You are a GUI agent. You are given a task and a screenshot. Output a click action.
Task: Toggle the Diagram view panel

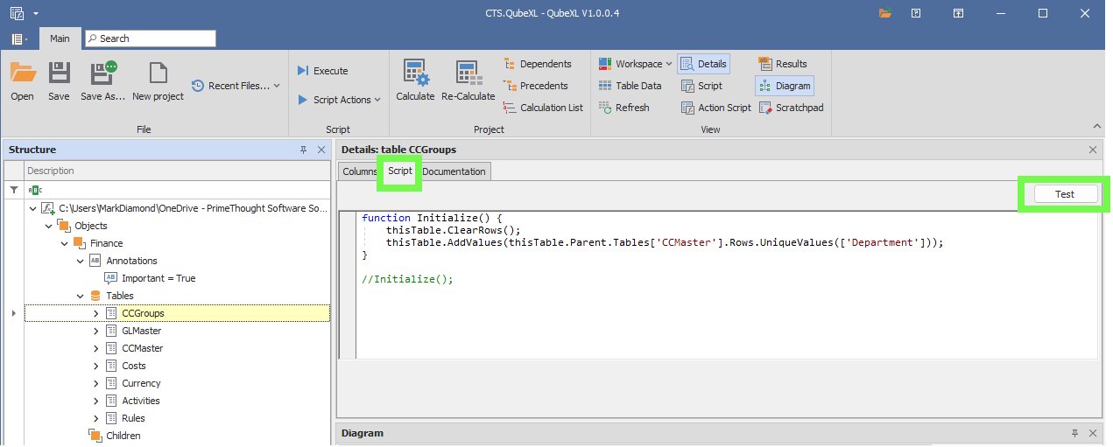pos(784,86)
